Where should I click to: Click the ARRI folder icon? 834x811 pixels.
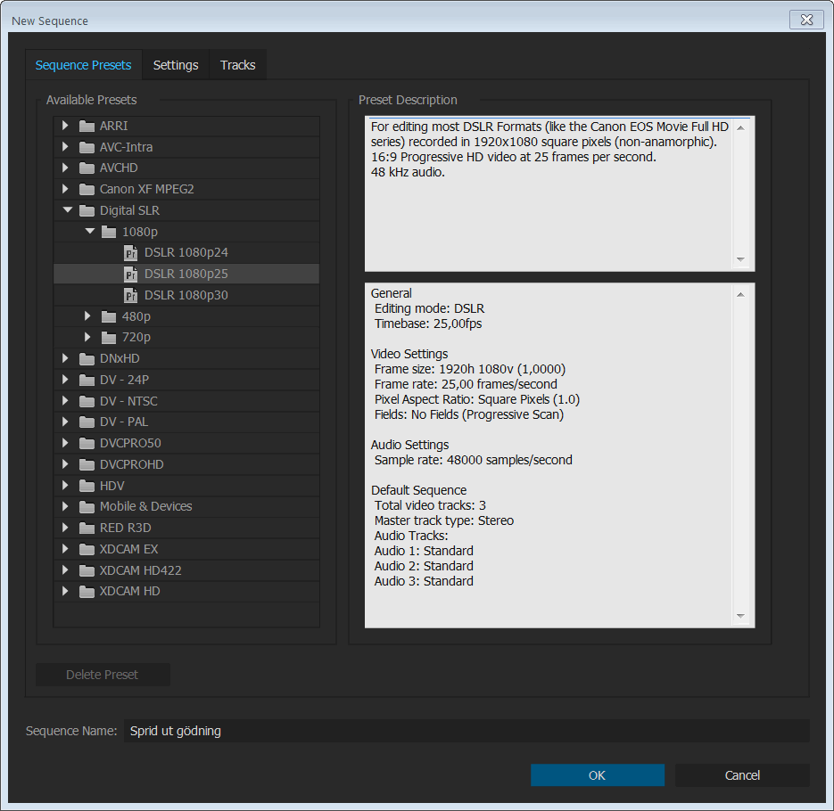pos(87,126)
